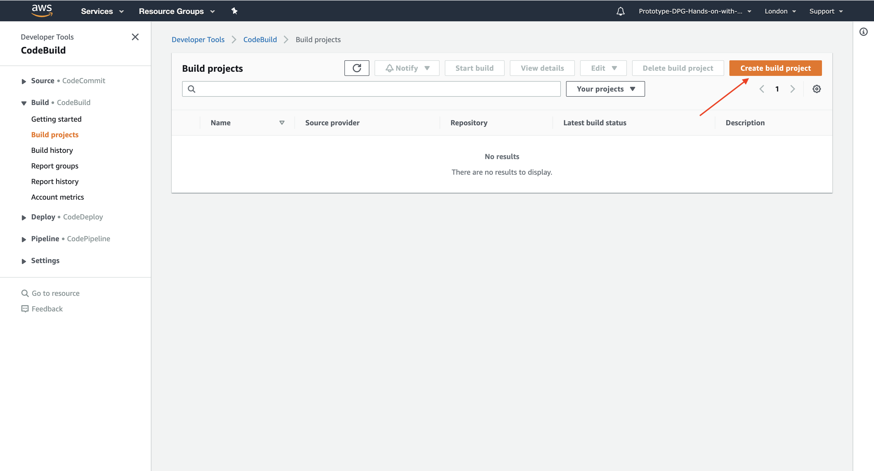
Task: Close the Developer Tools side navigation
Action: pos(135,37)
